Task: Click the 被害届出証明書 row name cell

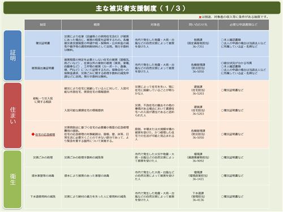Action: click(x=43, y=68)
